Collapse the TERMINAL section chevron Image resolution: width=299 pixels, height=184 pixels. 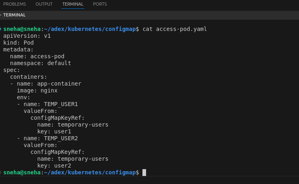point(2,15)
